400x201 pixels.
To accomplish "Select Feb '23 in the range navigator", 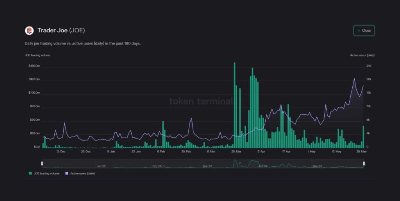I will (x=157, y=166).
